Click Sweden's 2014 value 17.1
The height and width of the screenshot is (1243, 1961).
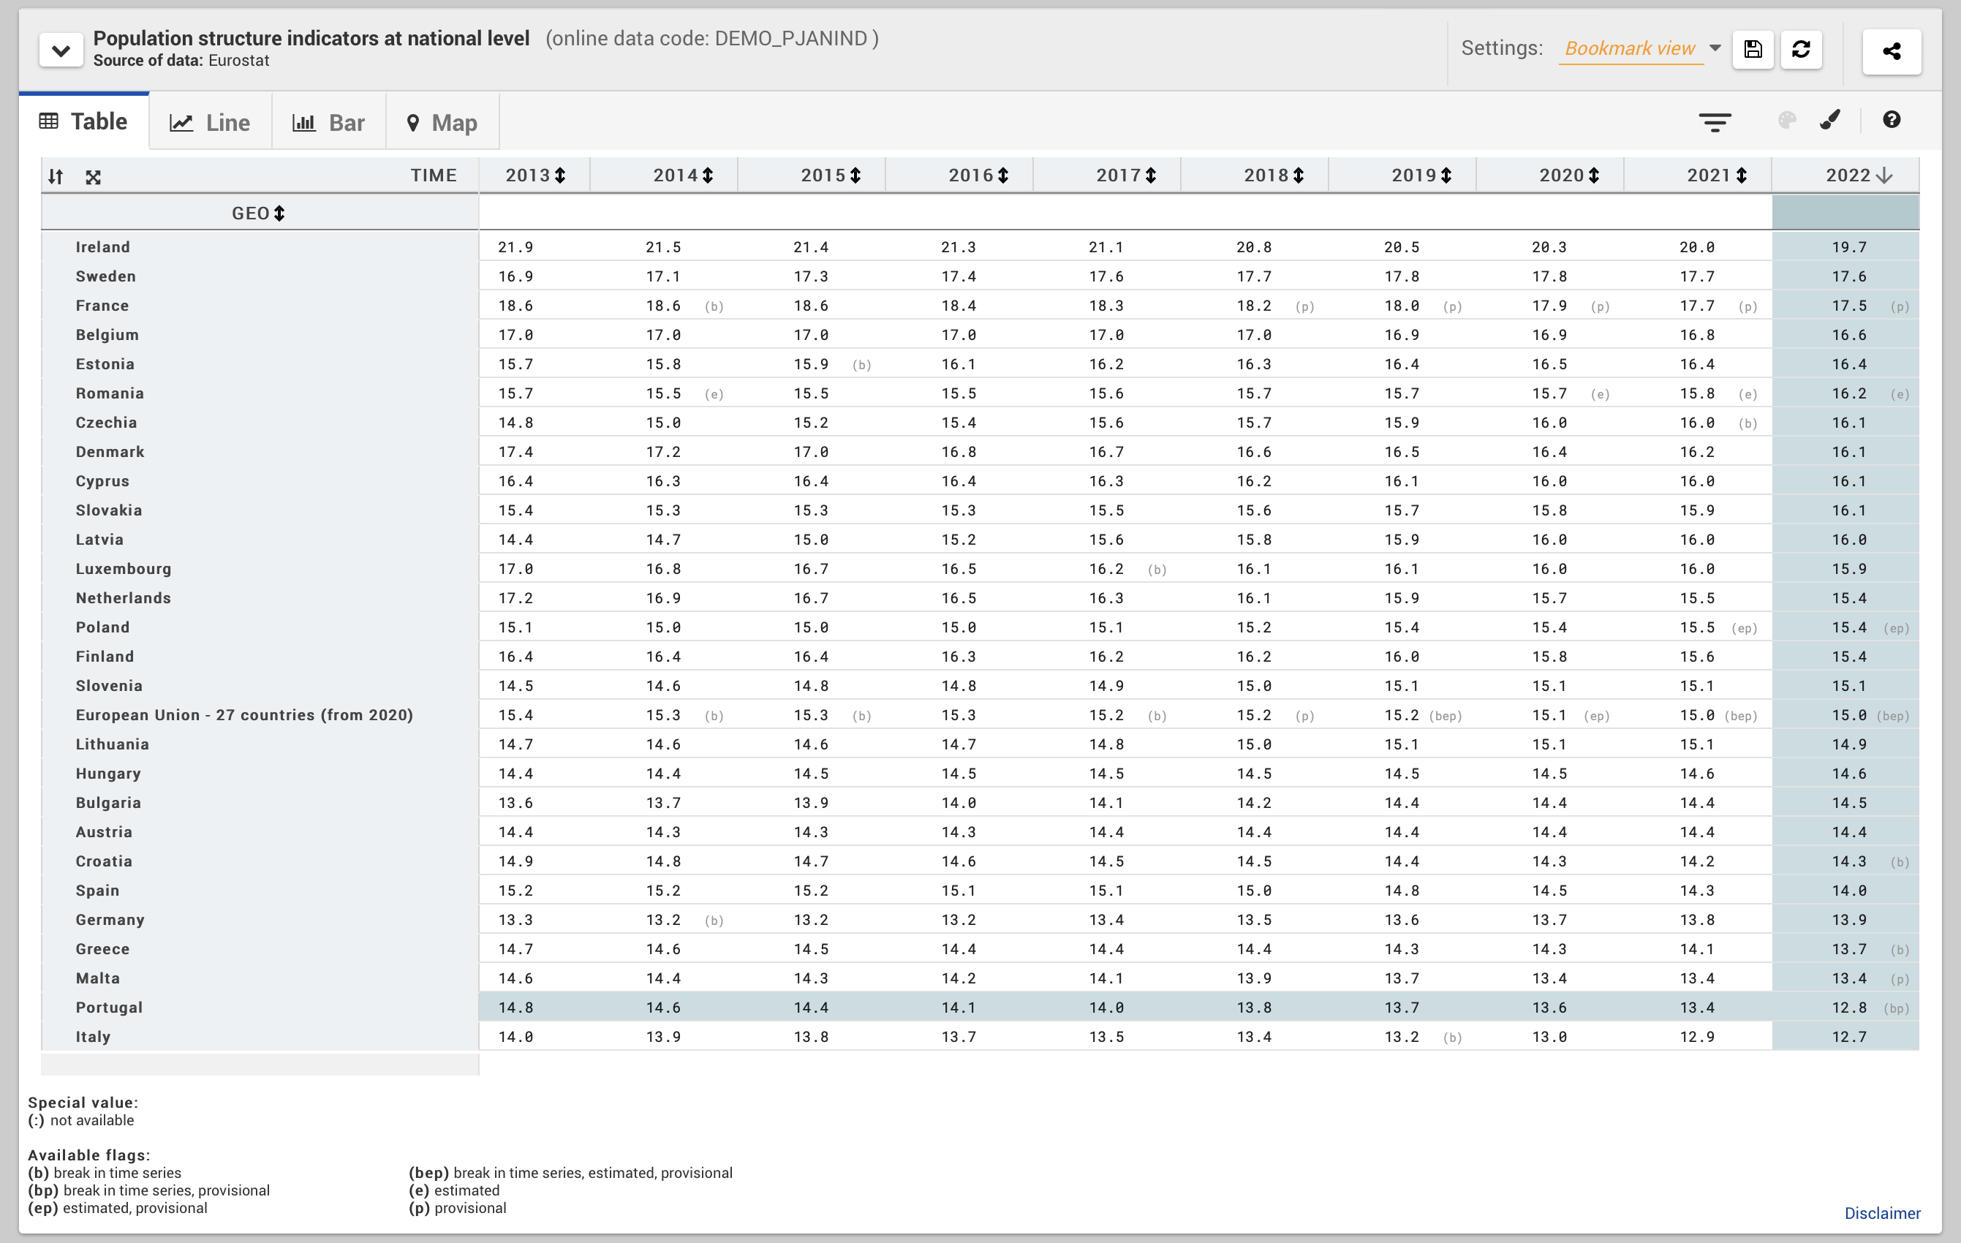pyautogui.click(x=664, y=276)
